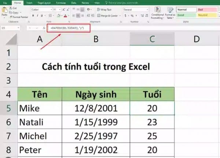Align text right in the cell
This screenshot has width=220, height=158.
pyautogui.click(x=82, y=15)
